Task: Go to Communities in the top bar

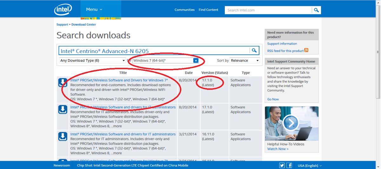Action: click(x=184, y=10)
